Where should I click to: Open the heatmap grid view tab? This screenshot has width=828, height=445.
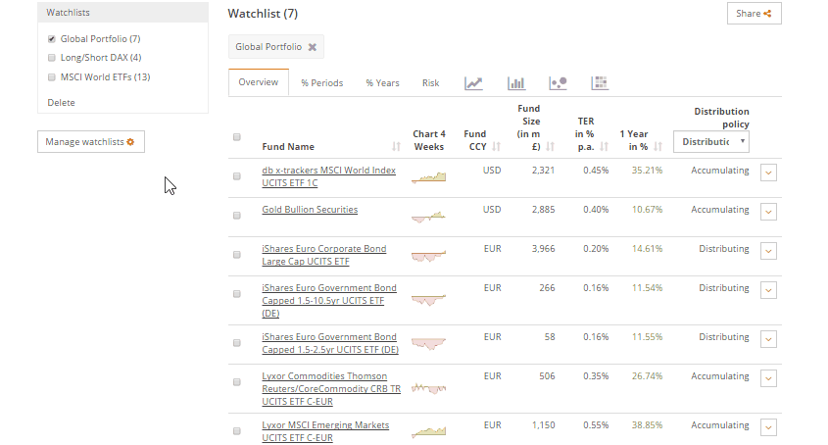[601, 83]
